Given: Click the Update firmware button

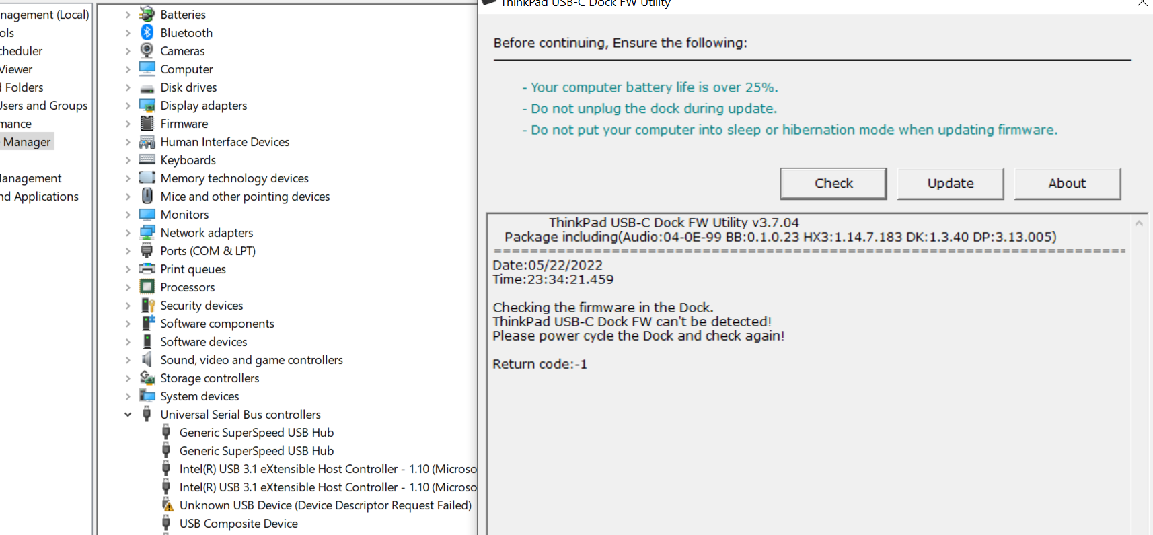Looking at the screenshot, I should [951, 183].
